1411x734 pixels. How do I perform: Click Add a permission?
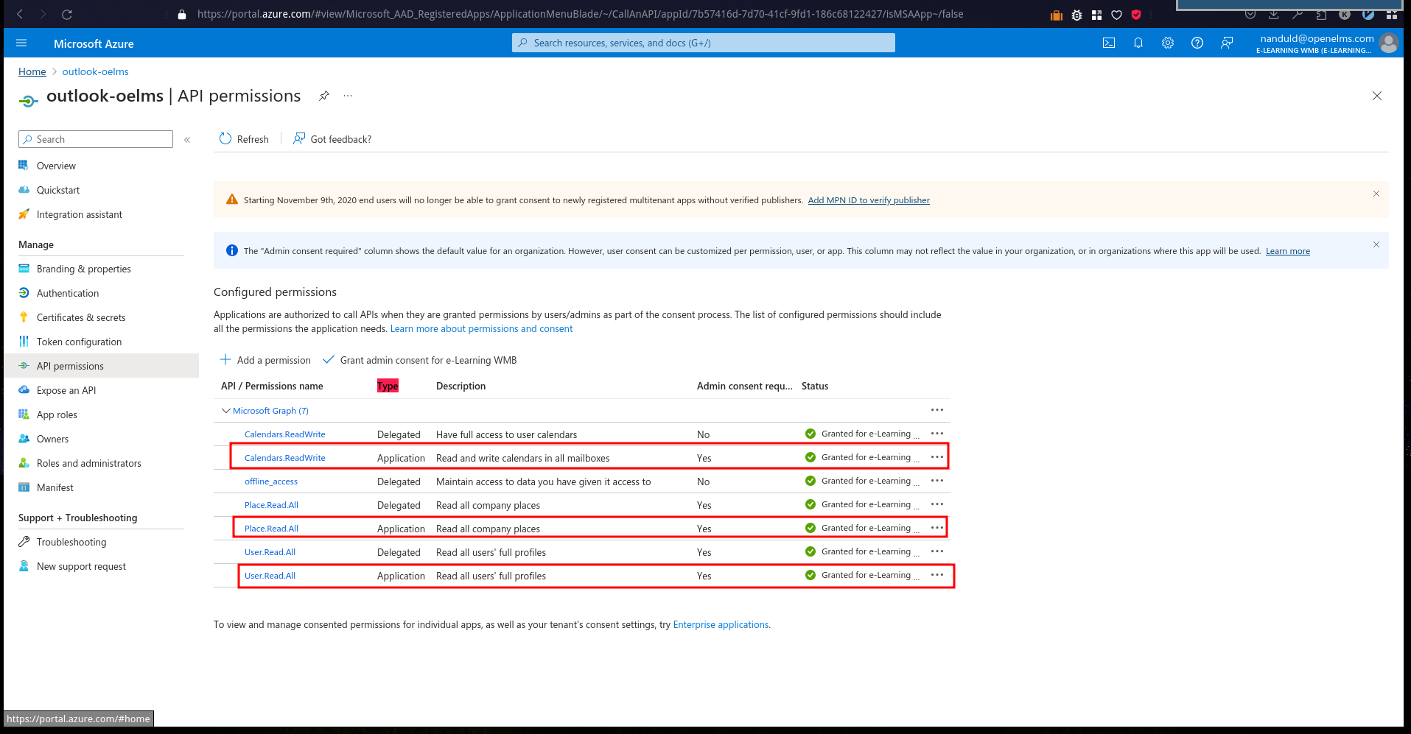[265, 360]
